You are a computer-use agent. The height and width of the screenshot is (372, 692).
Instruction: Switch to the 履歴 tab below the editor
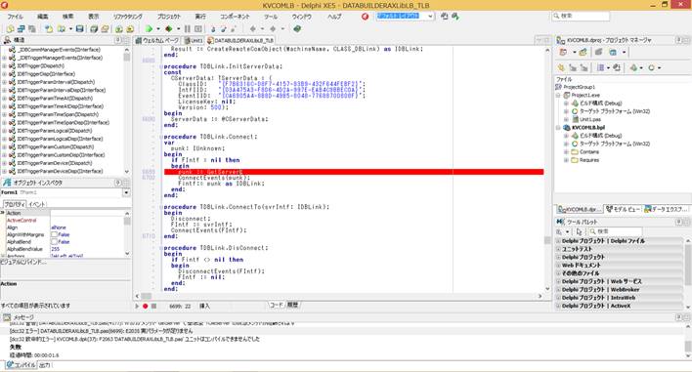tap(292, 305)
